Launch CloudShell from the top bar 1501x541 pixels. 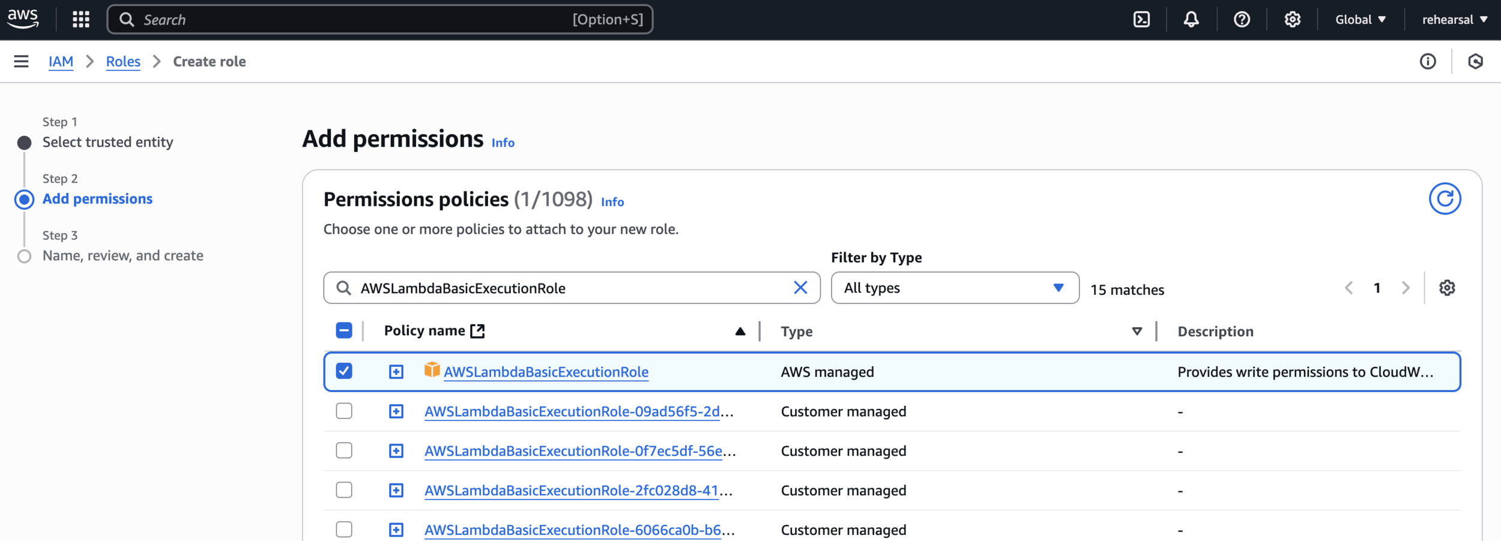click(1141, 19)
